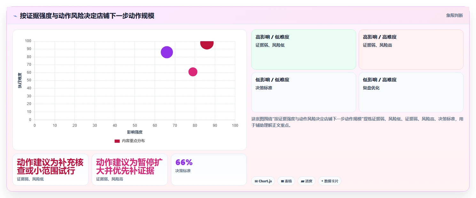The image size is (476, 198).
Task: Click 决策标准 in the 低影响 / 低难度 card
Action: pyautogui.click(x=264, y=88)
